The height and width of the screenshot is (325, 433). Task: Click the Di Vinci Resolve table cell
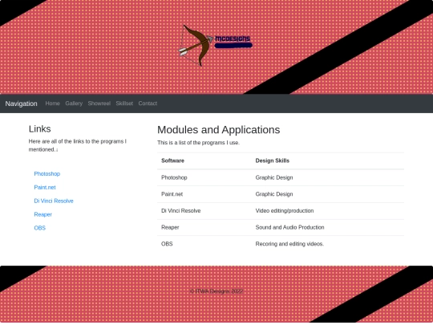204,211
